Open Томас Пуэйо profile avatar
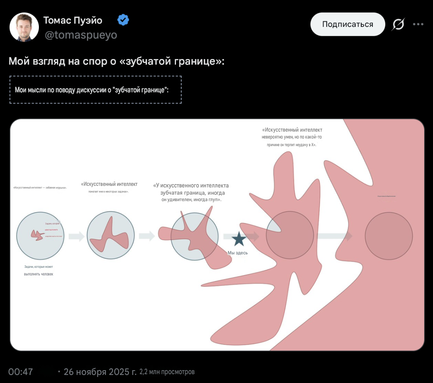Viewport: 433px width, 383px height. point(24,27)
